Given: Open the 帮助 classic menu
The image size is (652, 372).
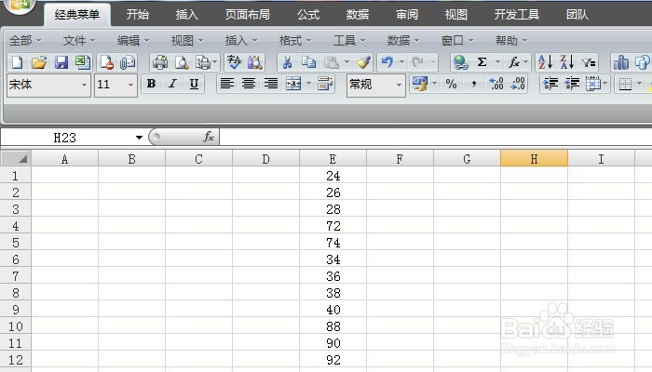Looking at the screenshot, I should [x=511, y=41].
